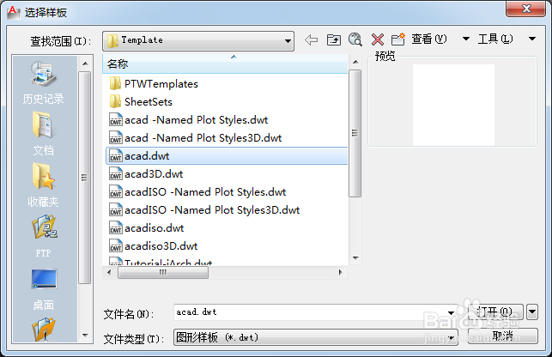Select the acad.dwt file row

pyautogui.click(x=227, y=156)
